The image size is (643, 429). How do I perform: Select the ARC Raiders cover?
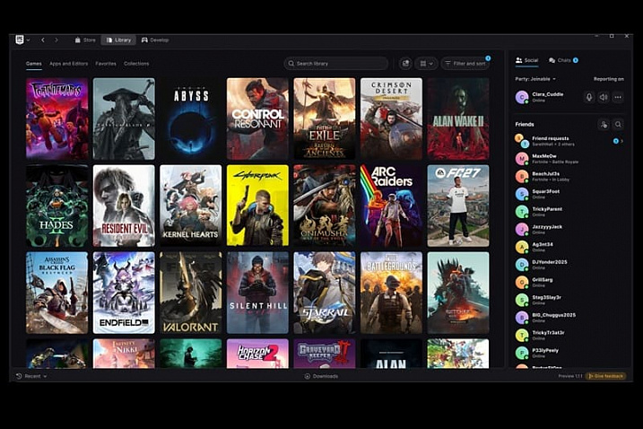[x=391, y=206]
